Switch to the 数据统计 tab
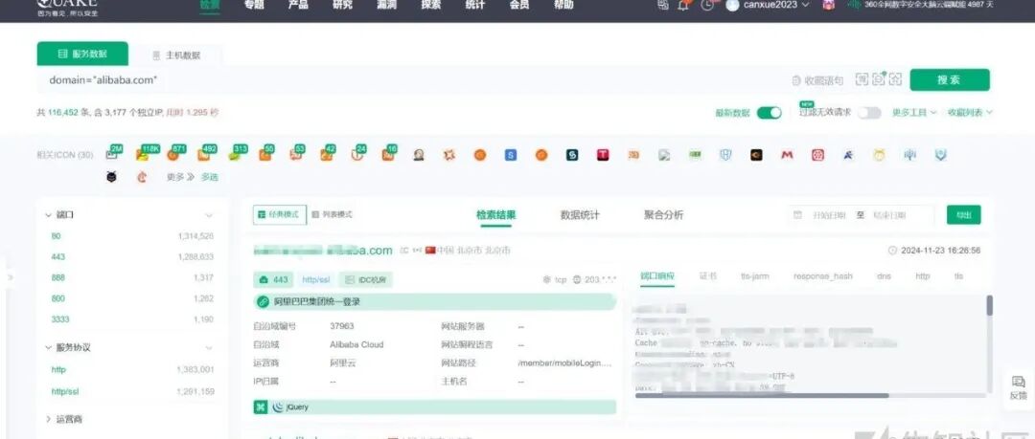 580,215
